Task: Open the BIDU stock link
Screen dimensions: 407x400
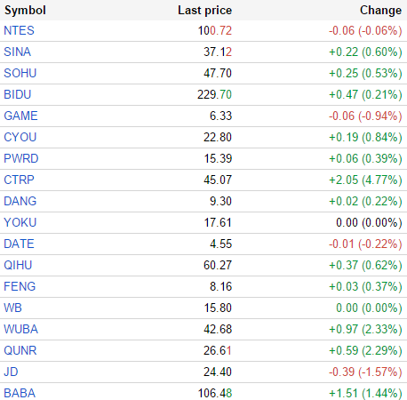Action: (x=18, y=94)
